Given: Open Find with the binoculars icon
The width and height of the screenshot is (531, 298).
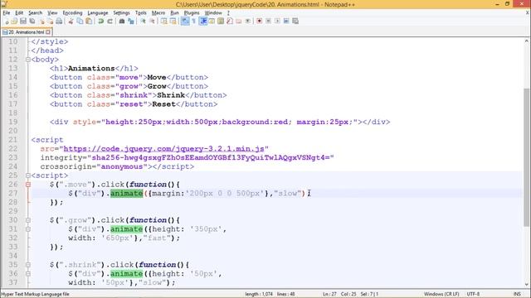Looking at the screenshot, I should pyautogui.click(x=122, y=22).
